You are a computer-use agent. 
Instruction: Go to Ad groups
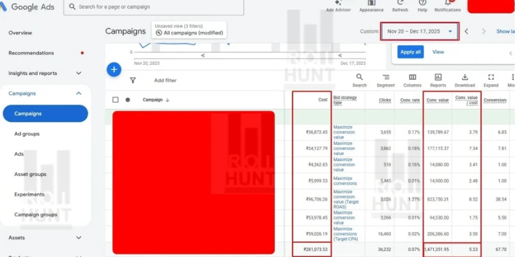(x=27, y=134)
